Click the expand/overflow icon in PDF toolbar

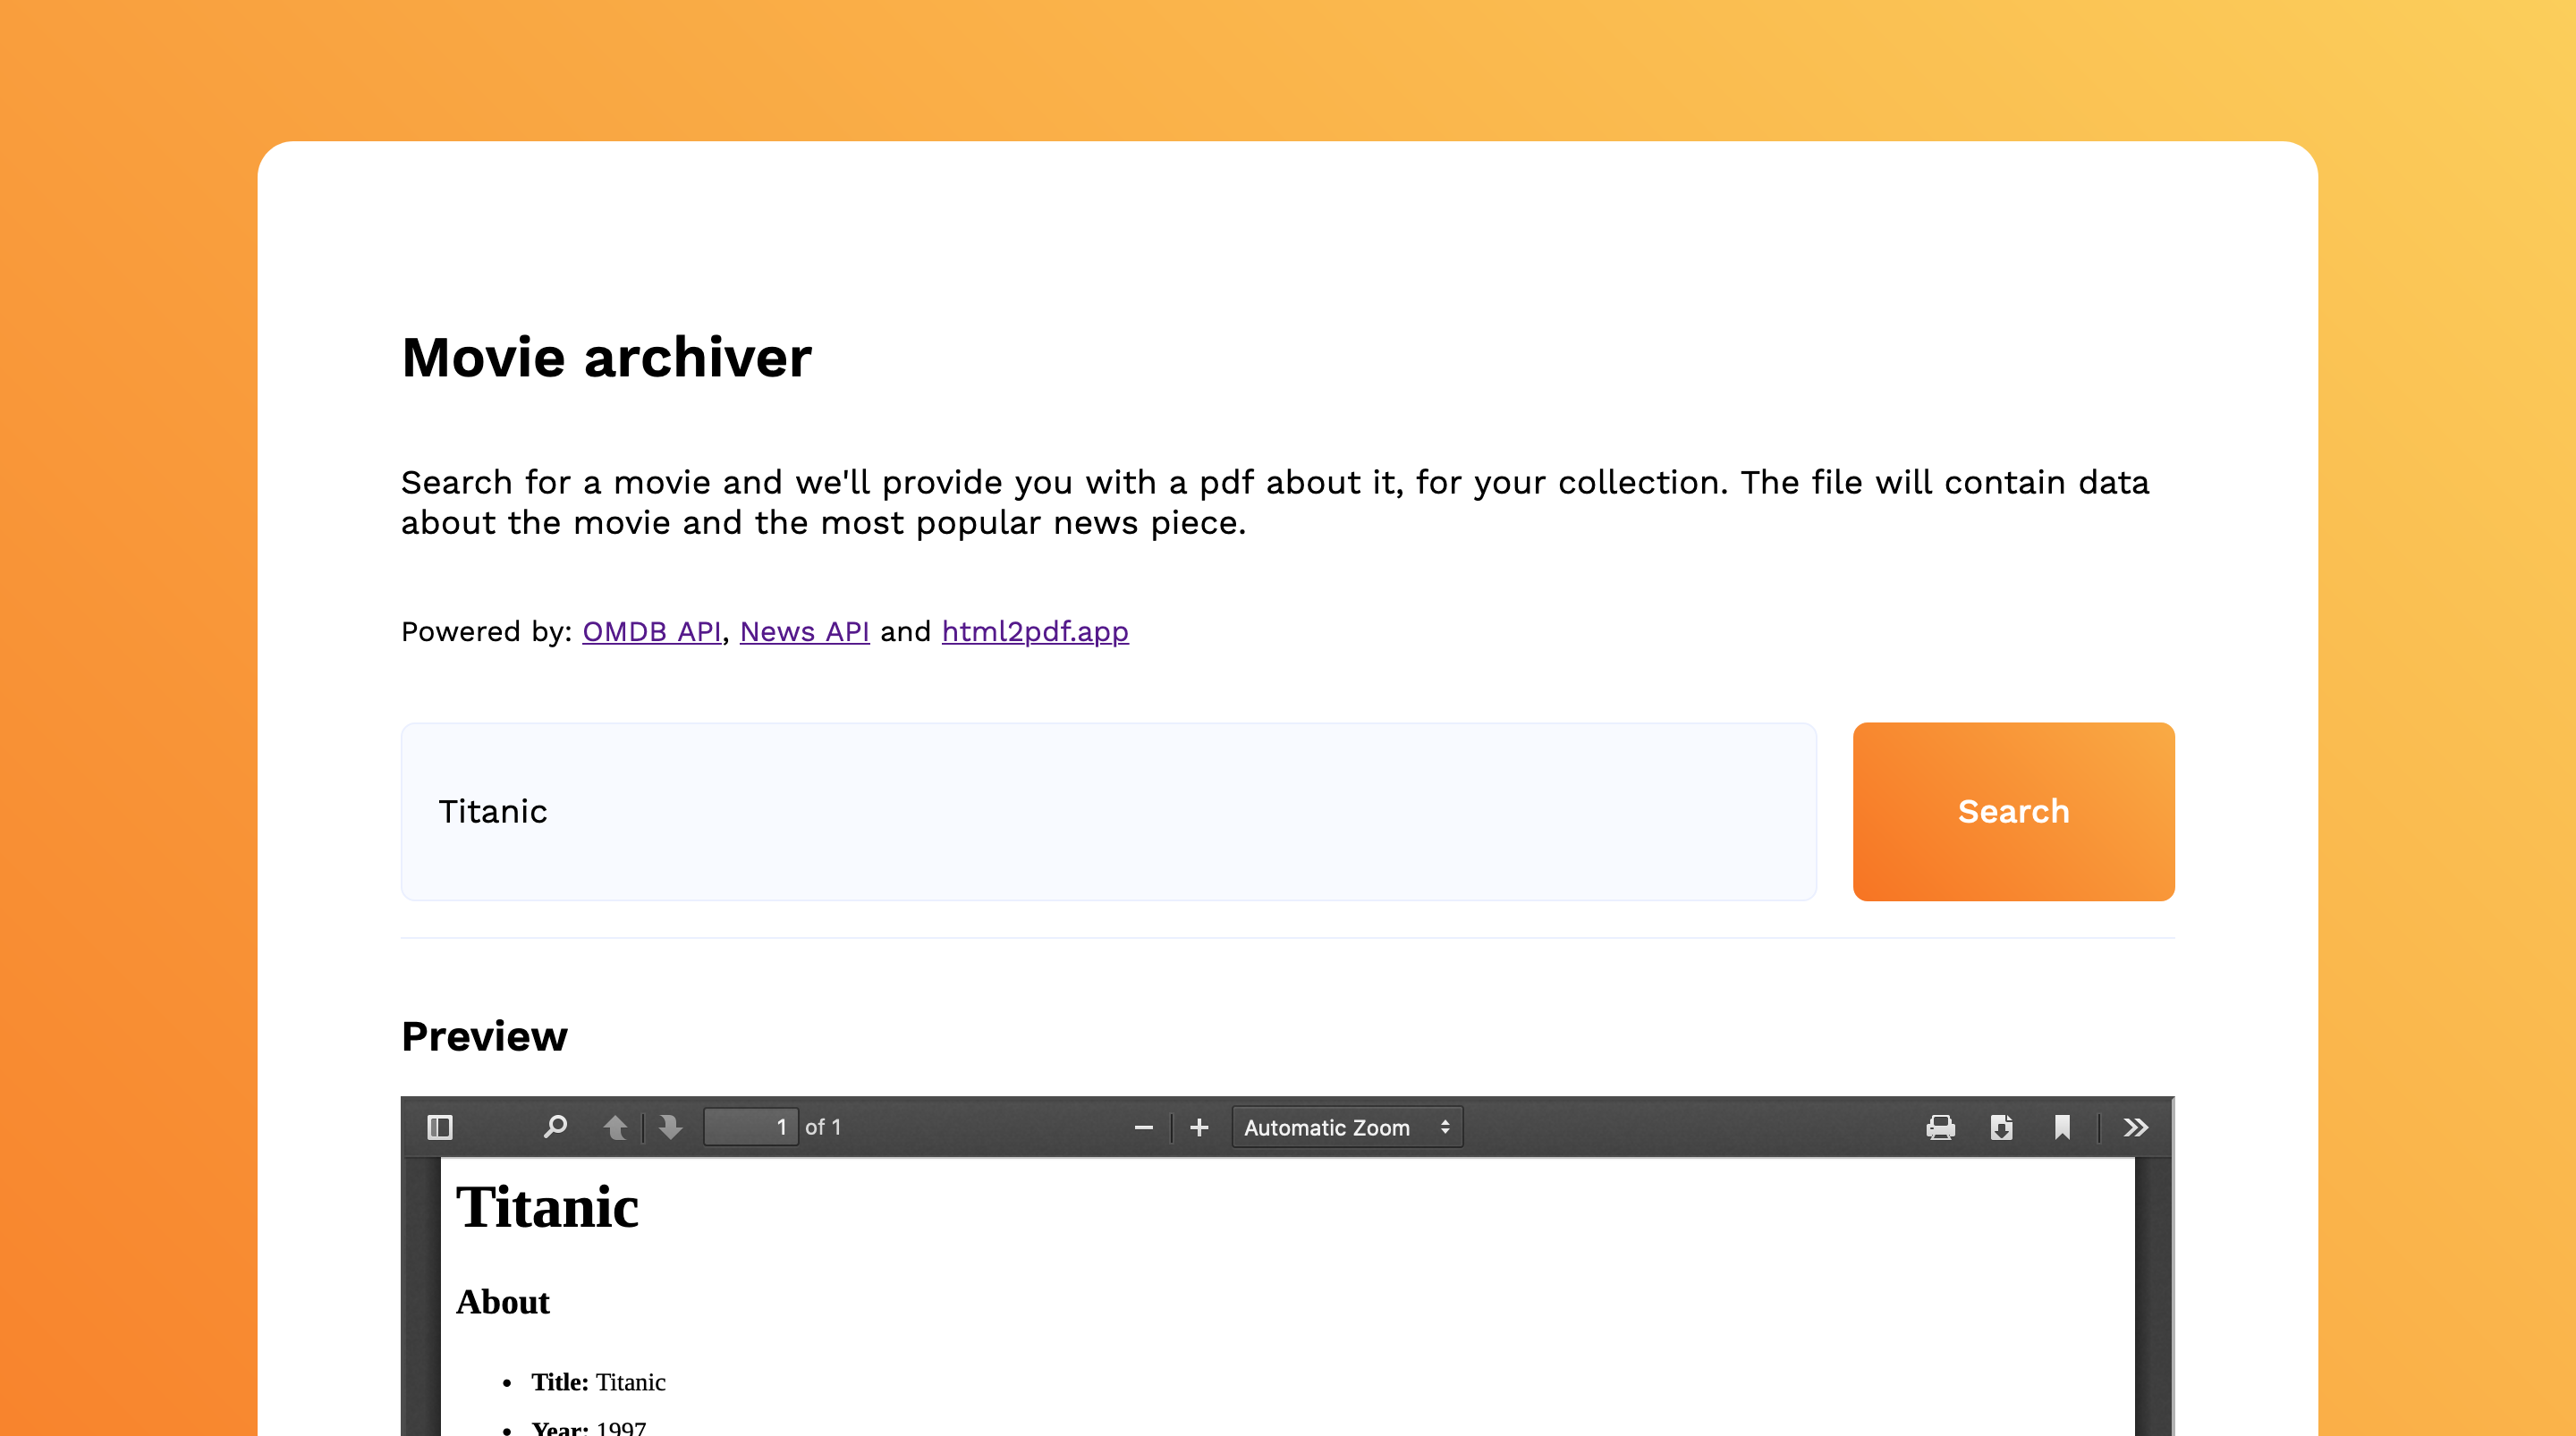click(2140, 1128)
